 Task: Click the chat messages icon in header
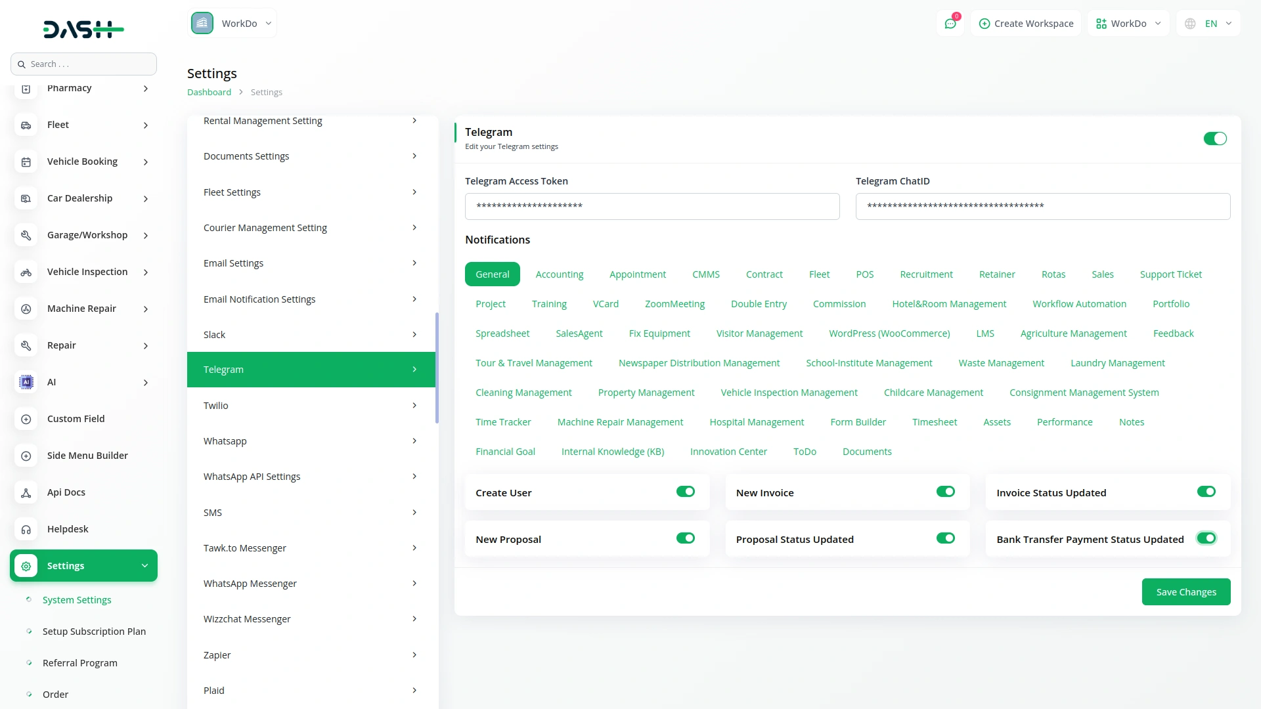point(950,24)
